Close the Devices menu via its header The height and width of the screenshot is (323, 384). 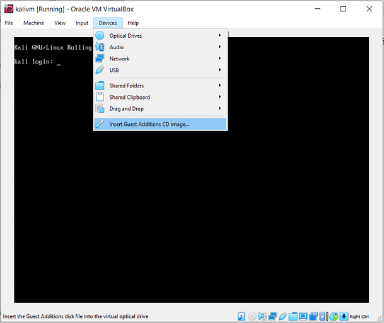[108, 23]
